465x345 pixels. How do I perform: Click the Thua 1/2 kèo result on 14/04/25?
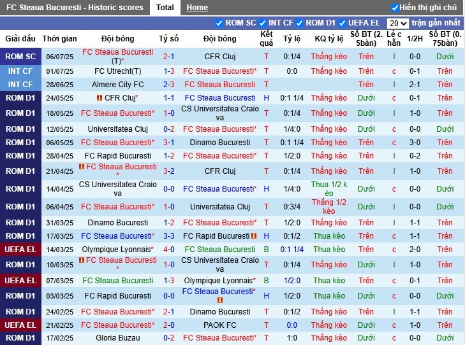point(329,189)
